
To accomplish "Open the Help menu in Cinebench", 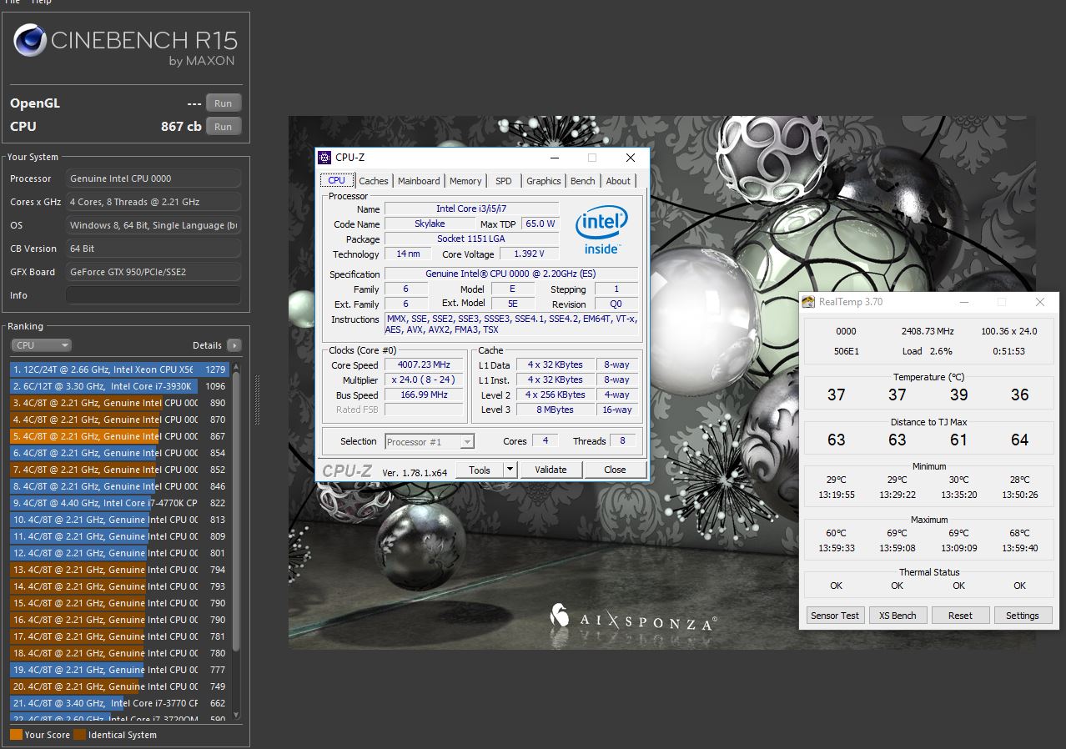I will 42,3.
